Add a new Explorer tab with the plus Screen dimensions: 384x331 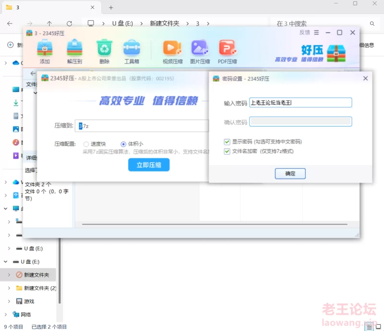pyautogui.click(x=111, y=8)
